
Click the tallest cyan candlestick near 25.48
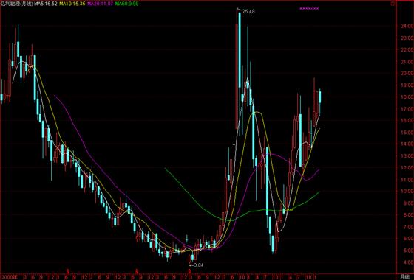pyautogui.click(x=240, y=49)
